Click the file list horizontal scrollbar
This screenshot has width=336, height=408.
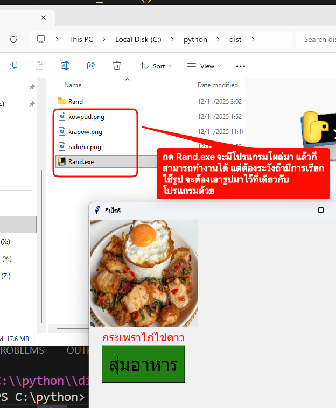click(72, 327)
